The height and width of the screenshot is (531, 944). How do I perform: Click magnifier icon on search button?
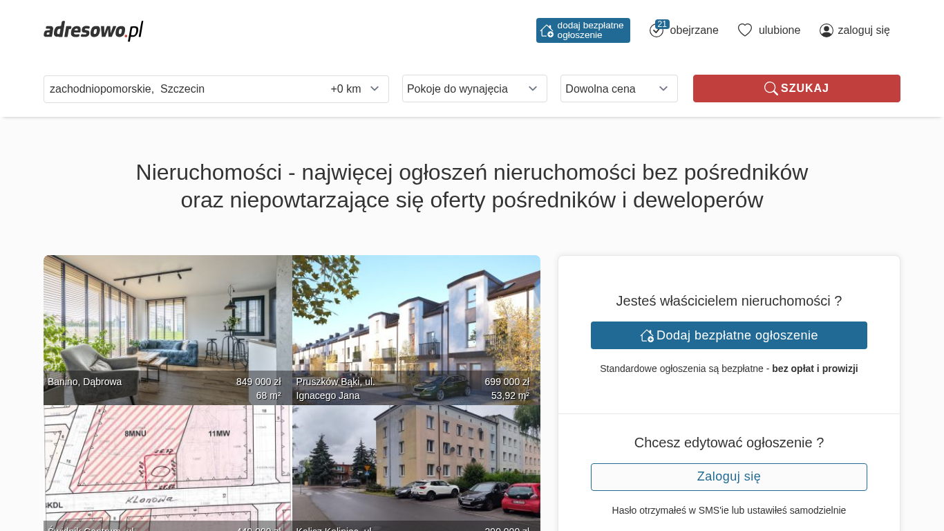pos(771,88)
